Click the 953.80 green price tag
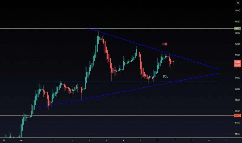Image resolution: width=242 pixels, height=143 pixels. pyautogui.click(x=238, y=28)
